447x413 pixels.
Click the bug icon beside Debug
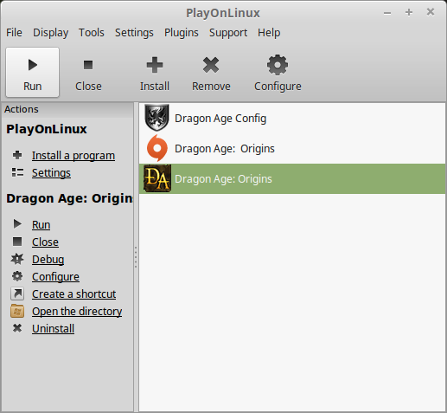tap(17, 259)
